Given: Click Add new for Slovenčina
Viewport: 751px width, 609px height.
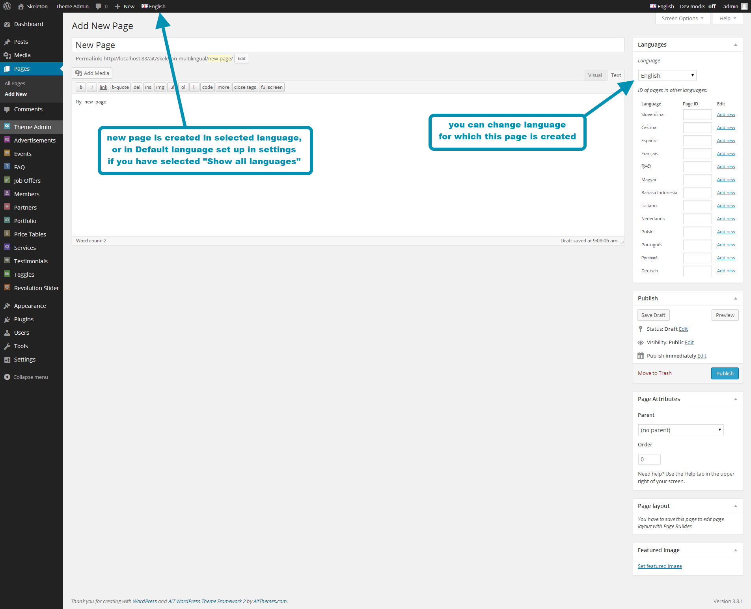Looking at the screenshot, I should click(726, 114).
